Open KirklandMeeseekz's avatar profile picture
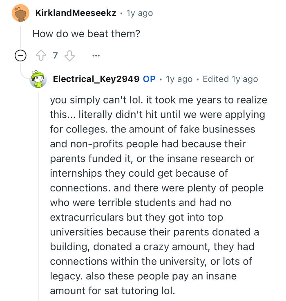Image resolution: width=286 pixels, height=301 pixels. (21, 13)
